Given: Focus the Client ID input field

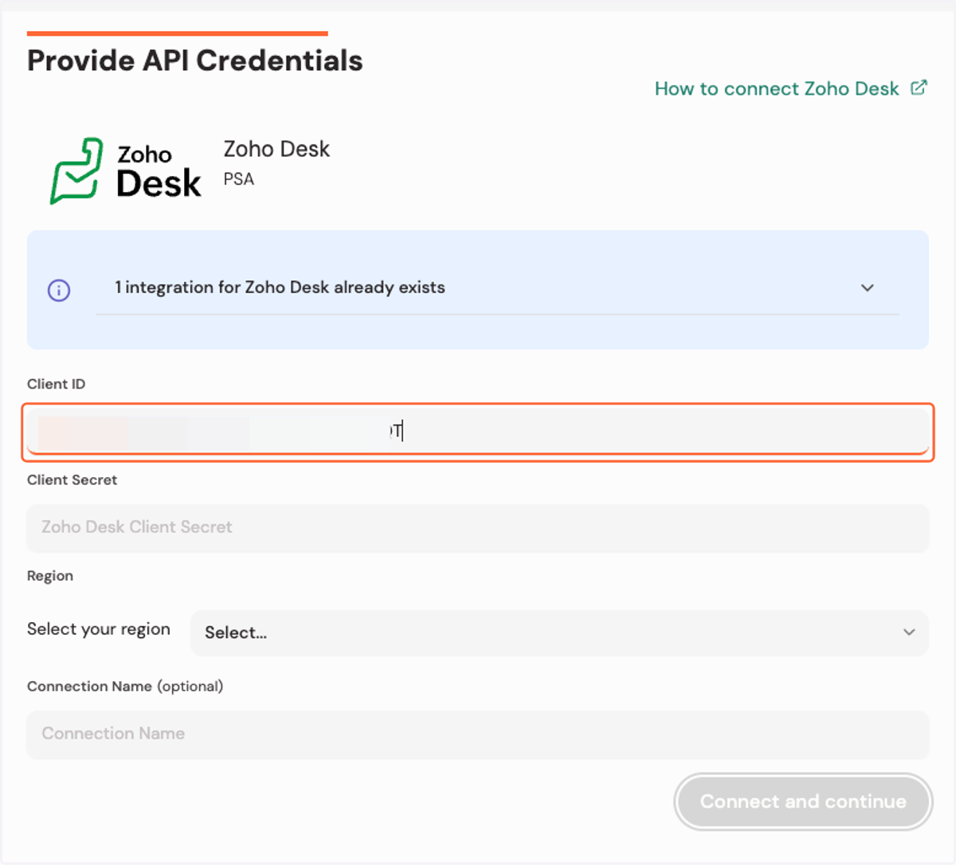Looking at the screenshot, I should click(478, 432).
